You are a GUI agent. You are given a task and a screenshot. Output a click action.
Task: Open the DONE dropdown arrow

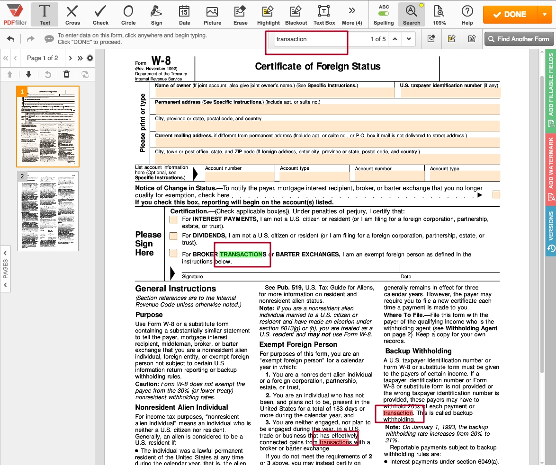tap(545, 15)
